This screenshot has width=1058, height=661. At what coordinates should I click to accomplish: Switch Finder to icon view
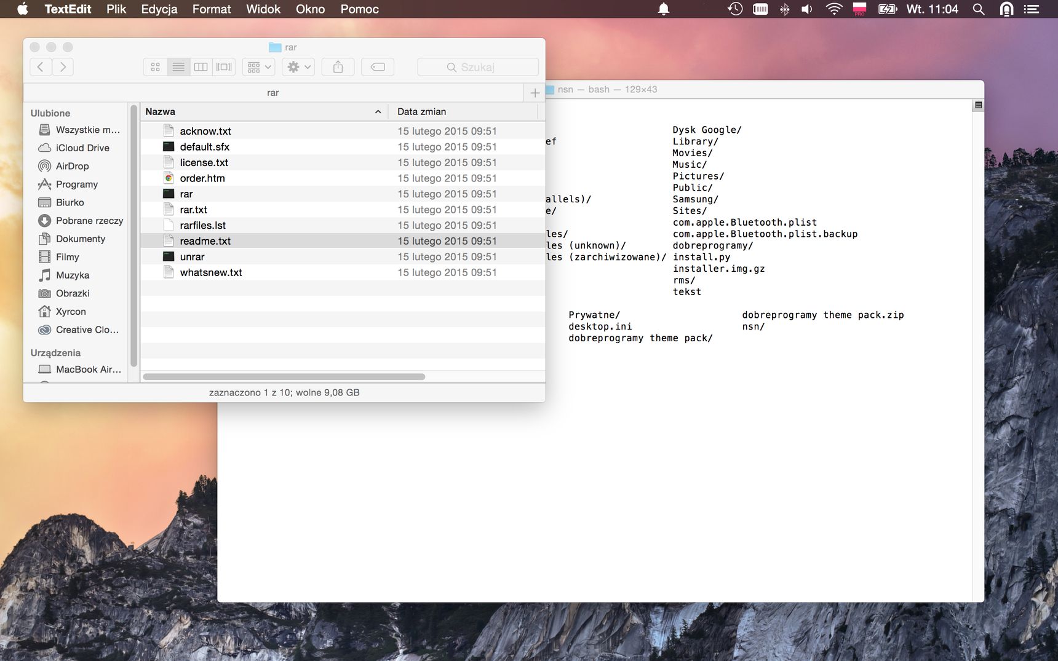156,67
